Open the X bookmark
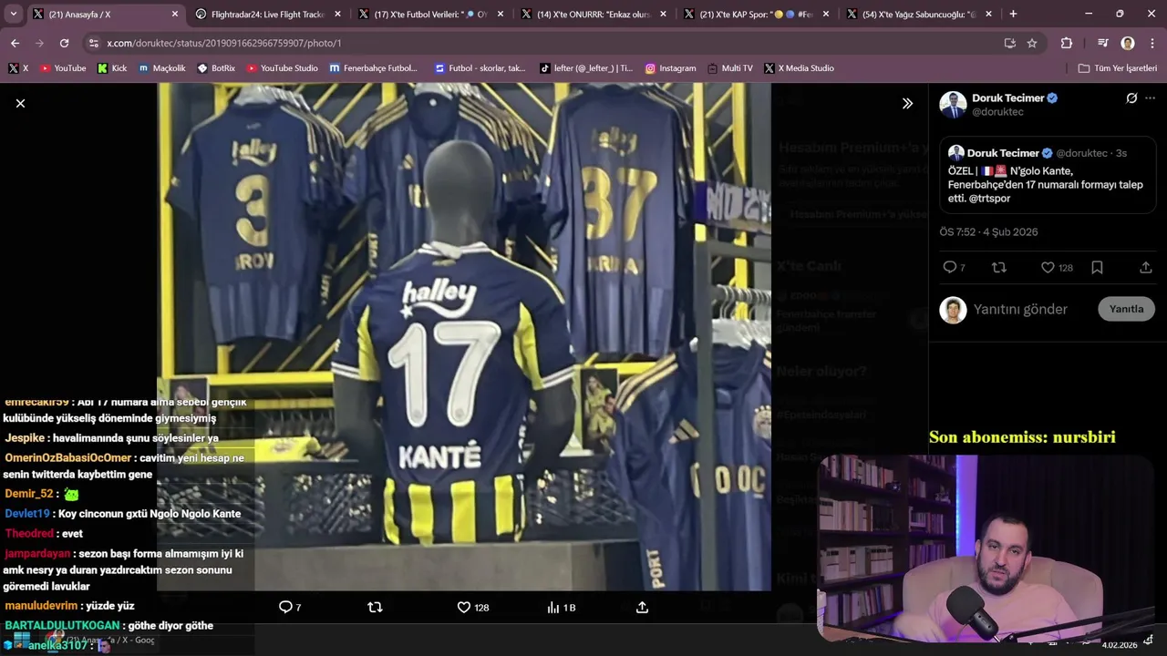 [18, 68]
